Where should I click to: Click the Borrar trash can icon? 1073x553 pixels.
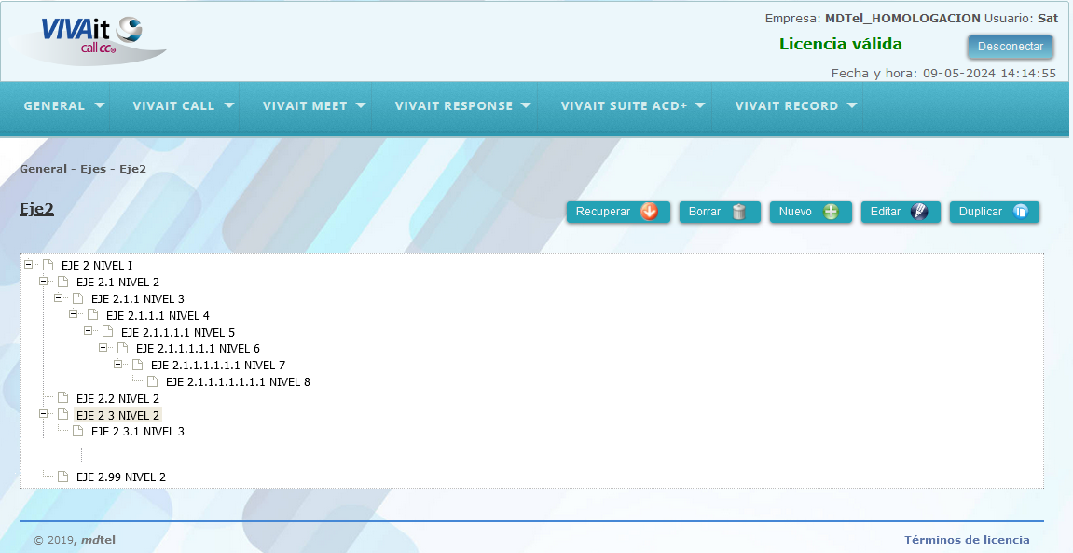click(x=738, y=212)
